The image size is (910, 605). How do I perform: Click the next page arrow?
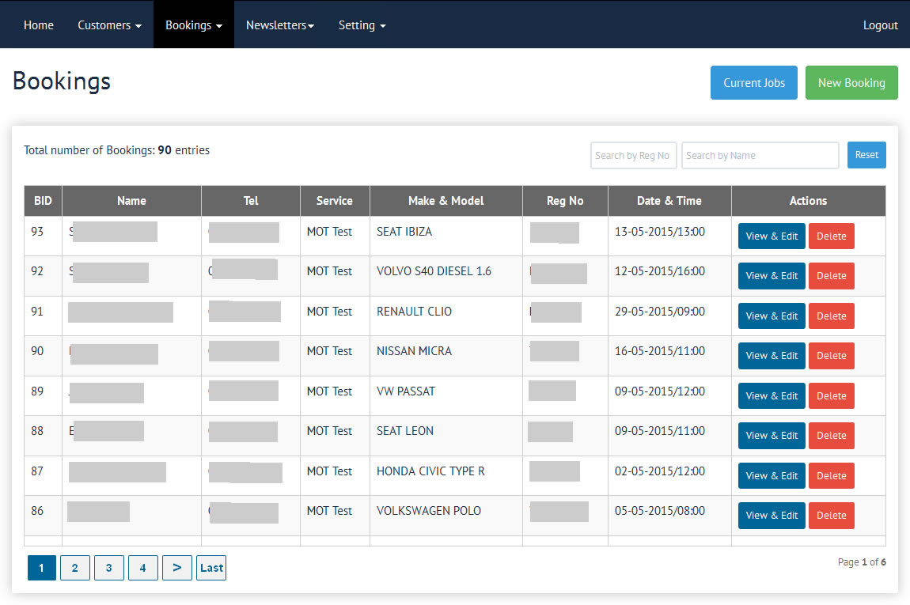(176, 568)
